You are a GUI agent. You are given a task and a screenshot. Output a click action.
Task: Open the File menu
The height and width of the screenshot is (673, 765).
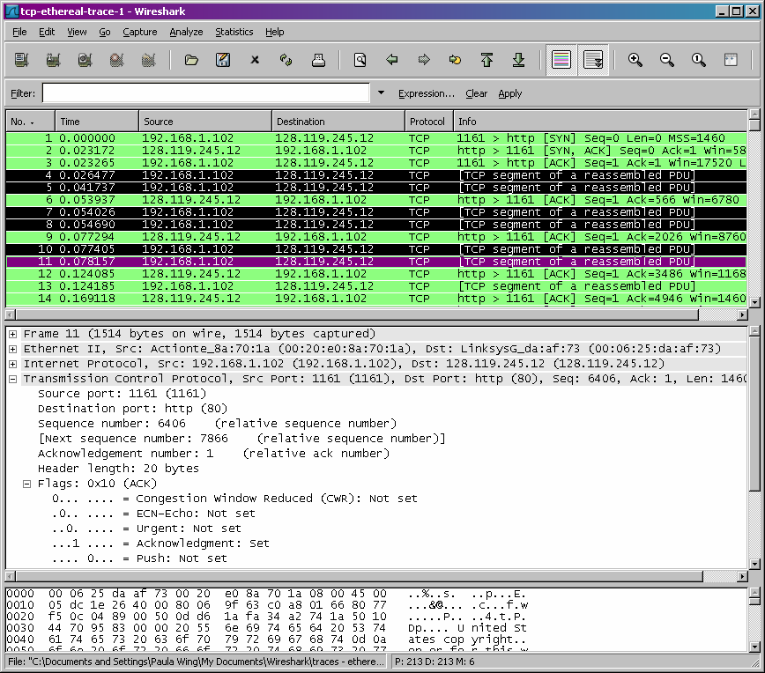(x=19, y=32)
